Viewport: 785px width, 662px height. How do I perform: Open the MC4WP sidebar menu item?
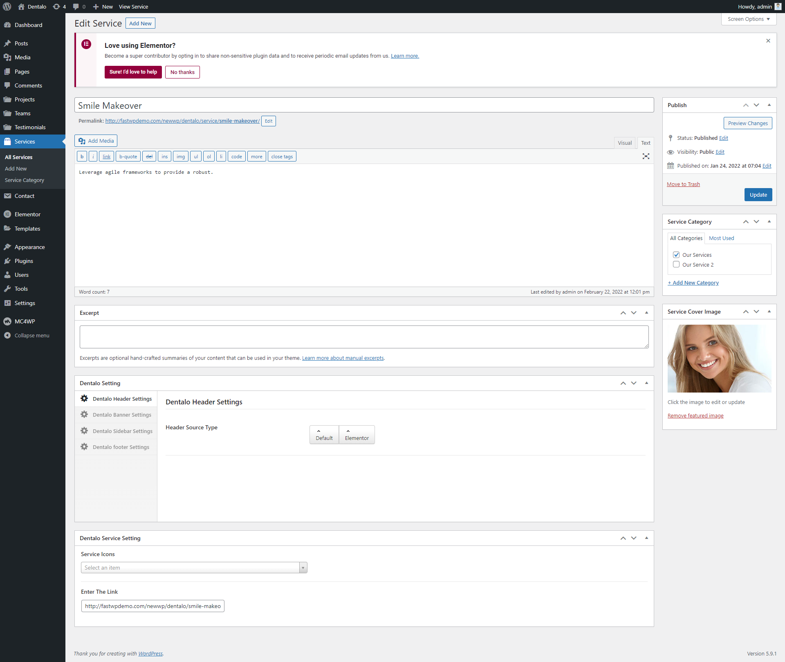pos(25,321)
